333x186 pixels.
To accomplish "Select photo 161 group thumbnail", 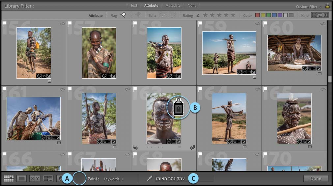I will point(34,119).
